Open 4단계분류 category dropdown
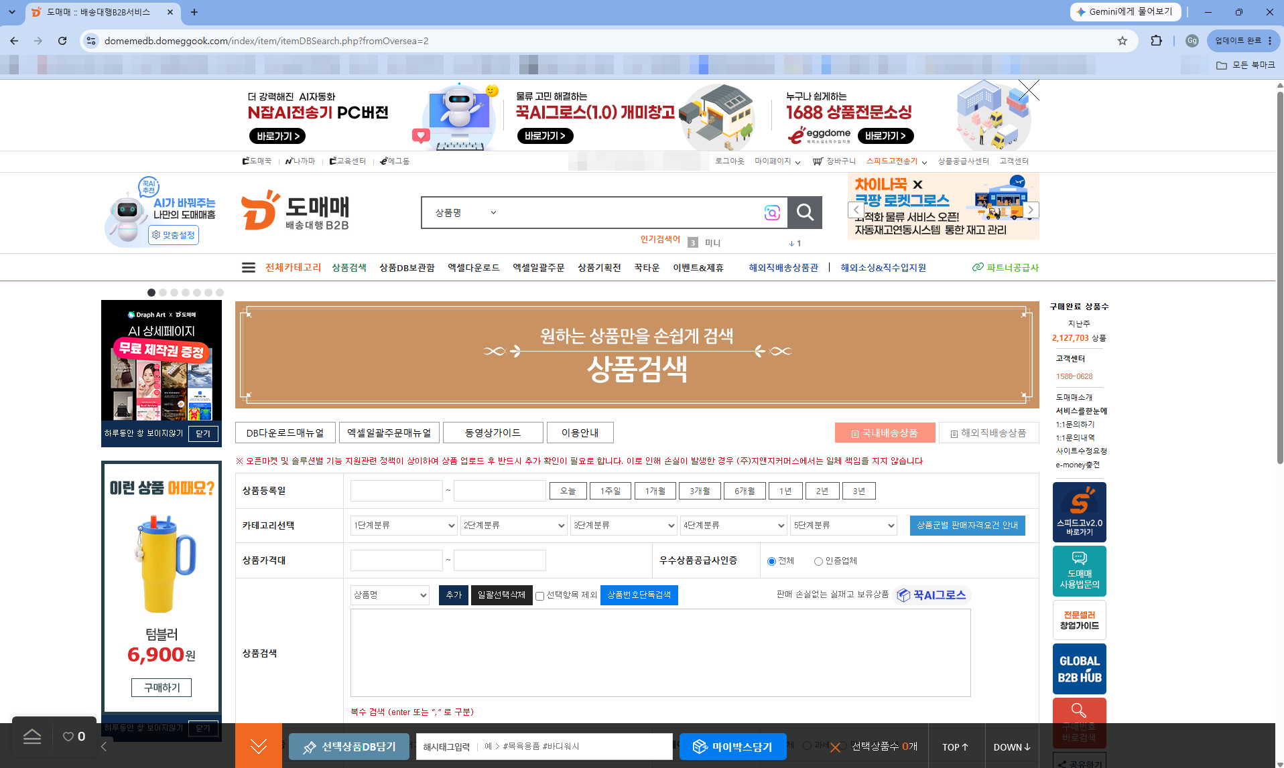This screenshot has width=1284, height=768. pyautogui.click(x=734, y=526)
